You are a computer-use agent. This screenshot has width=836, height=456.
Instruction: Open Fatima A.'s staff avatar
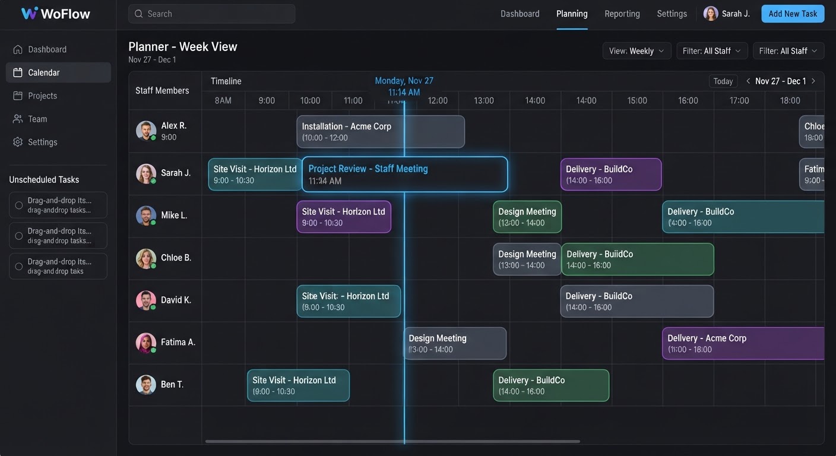146,343
